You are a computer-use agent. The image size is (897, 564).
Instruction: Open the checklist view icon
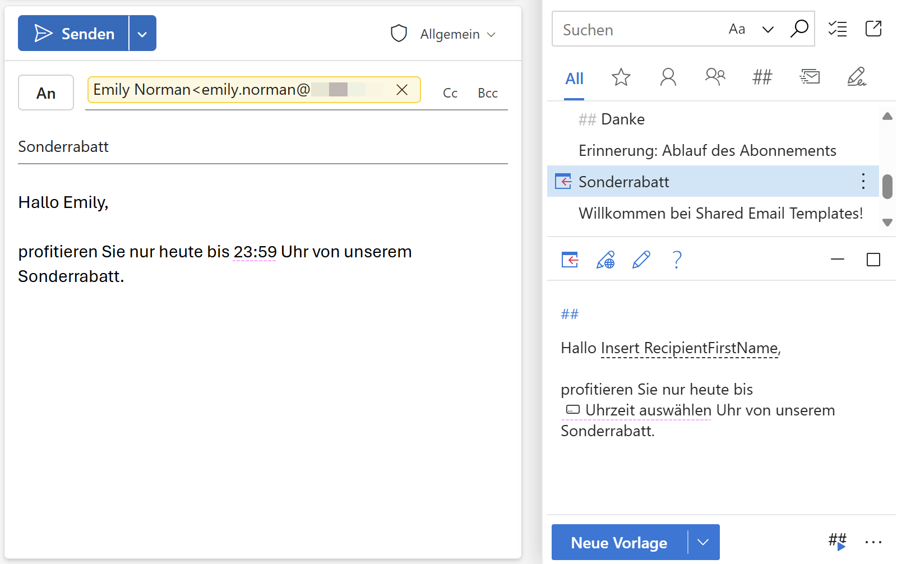click(x=838, y=29)
